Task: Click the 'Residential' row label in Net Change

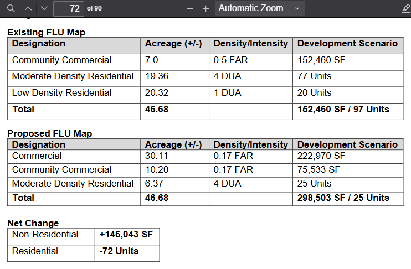Action: pos(35,251)
